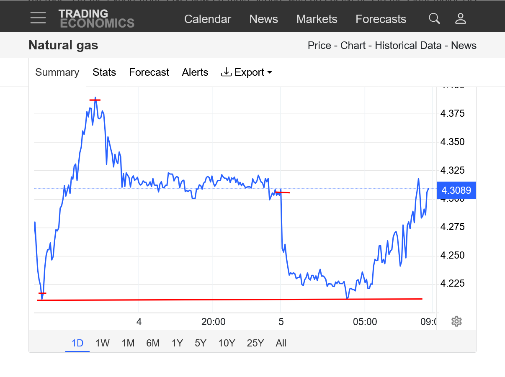The width and height of the screenshot is (505, 377).
Task: Show All historical data range
Action: coord(281,343)
